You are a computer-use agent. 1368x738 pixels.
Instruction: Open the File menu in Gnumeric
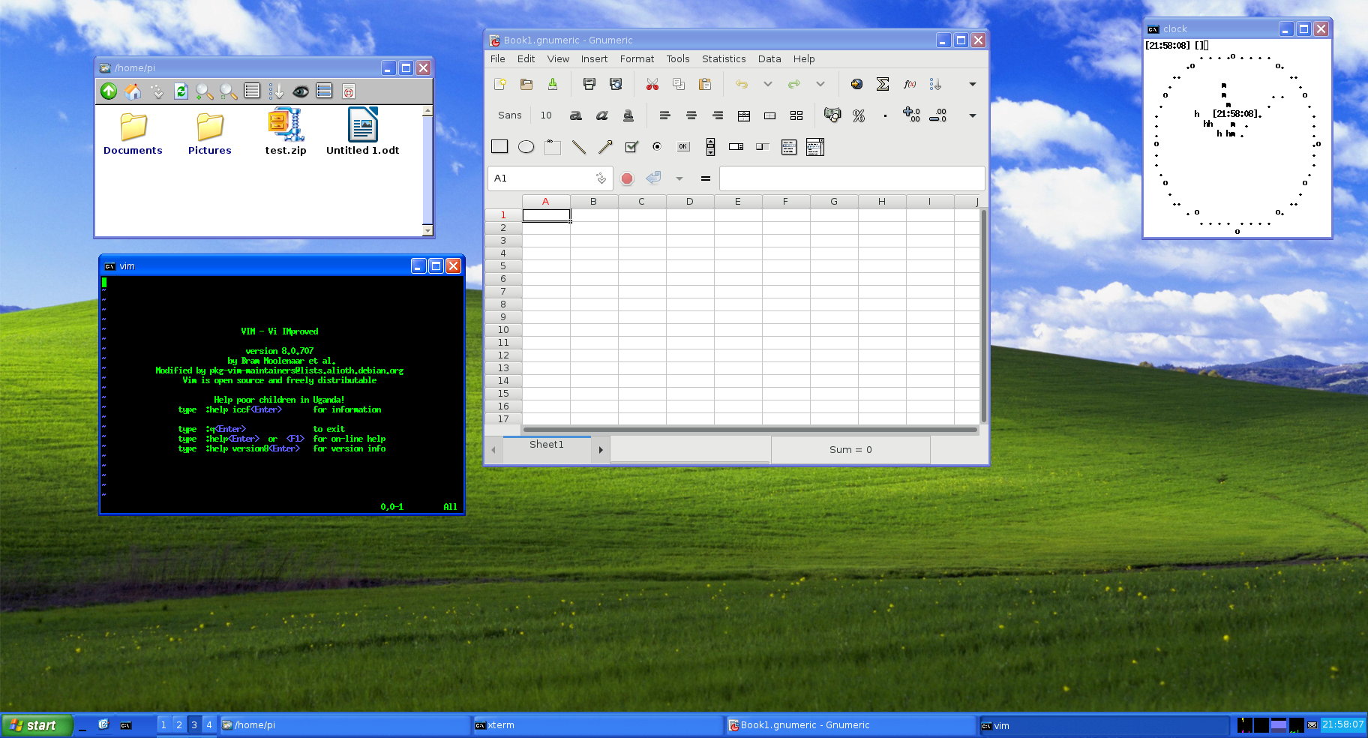point(498,58)
